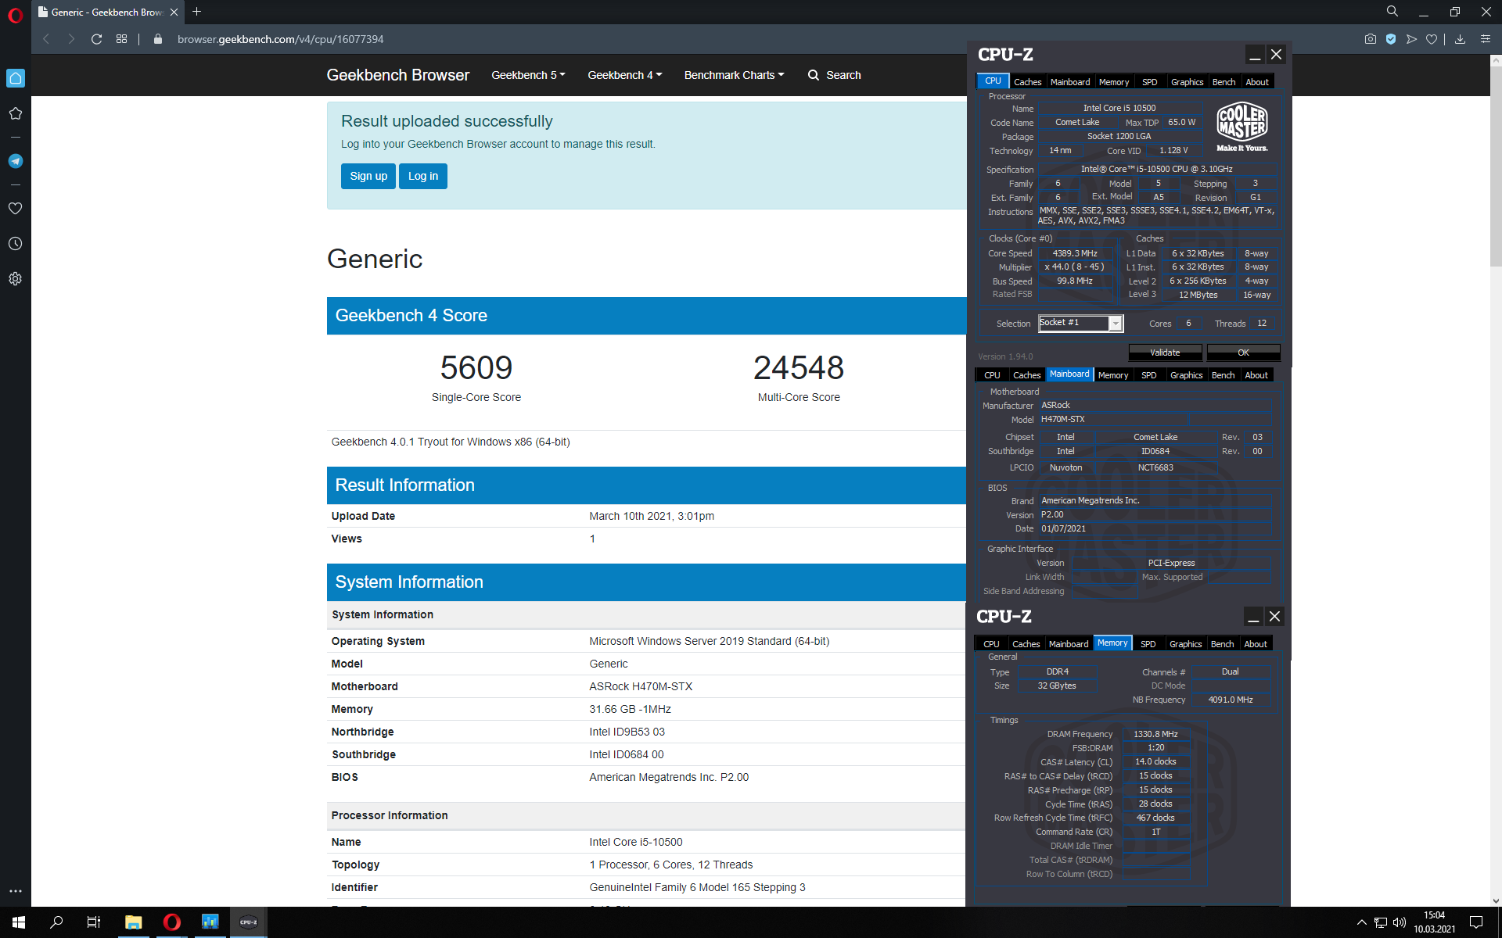
Task: Open Opera sidebar home icon
Action: tap(16, 78)
